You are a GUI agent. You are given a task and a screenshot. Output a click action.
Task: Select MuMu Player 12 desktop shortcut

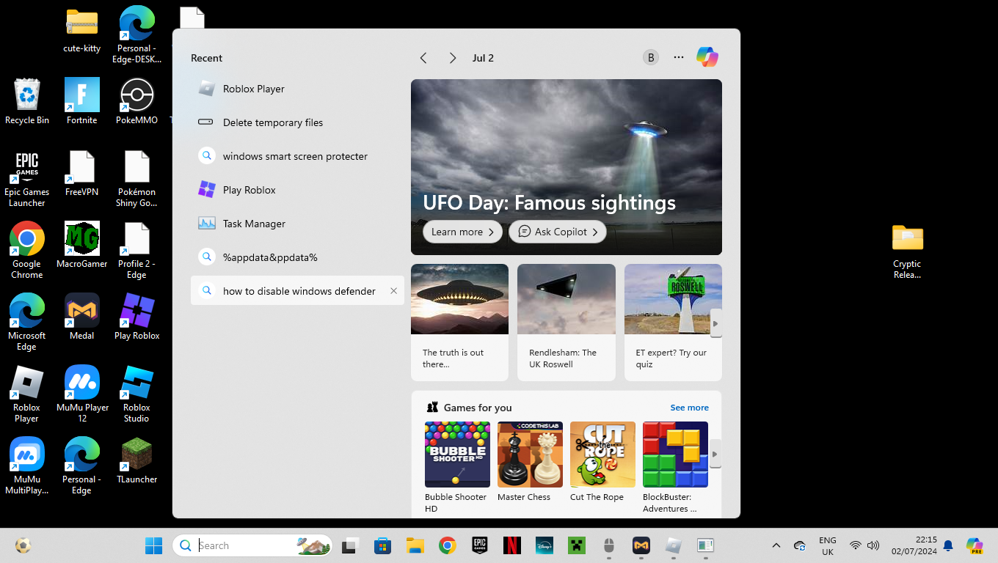82,394
